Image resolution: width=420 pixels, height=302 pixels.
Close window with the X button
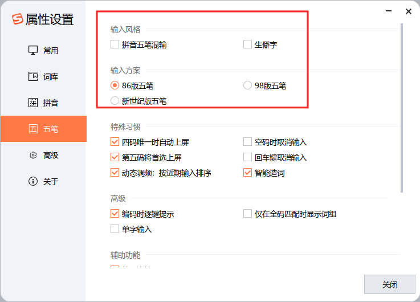[409, 11]
